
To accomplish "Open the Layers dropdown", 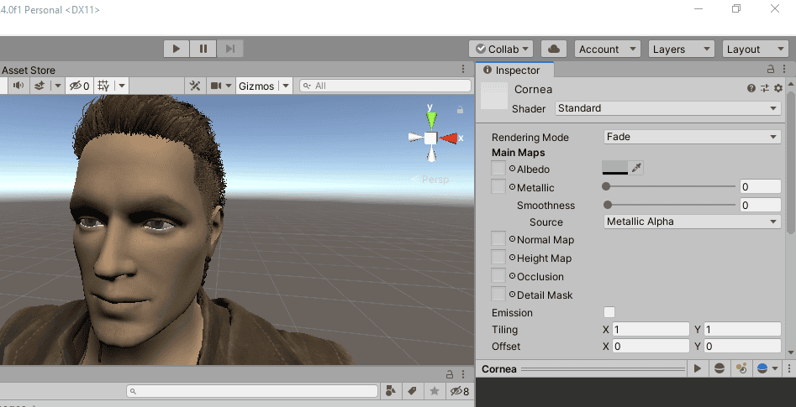I will point(682,49).
